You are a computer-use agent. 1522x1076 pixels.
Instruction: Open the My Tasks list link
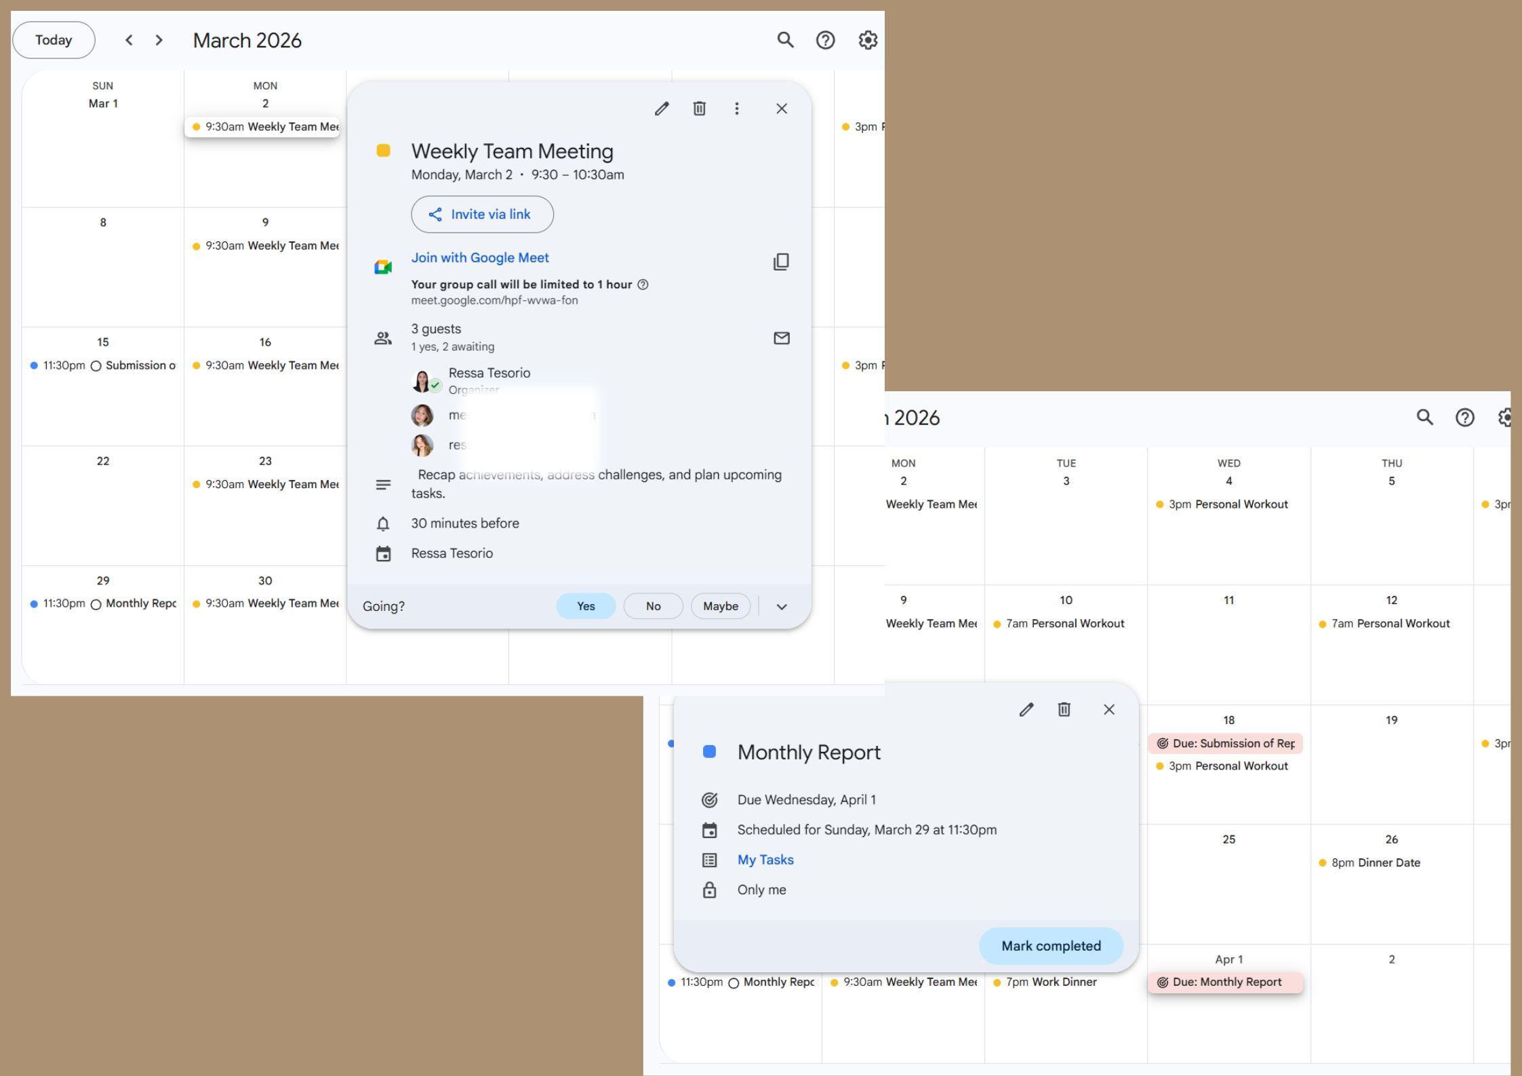point(765,860)
